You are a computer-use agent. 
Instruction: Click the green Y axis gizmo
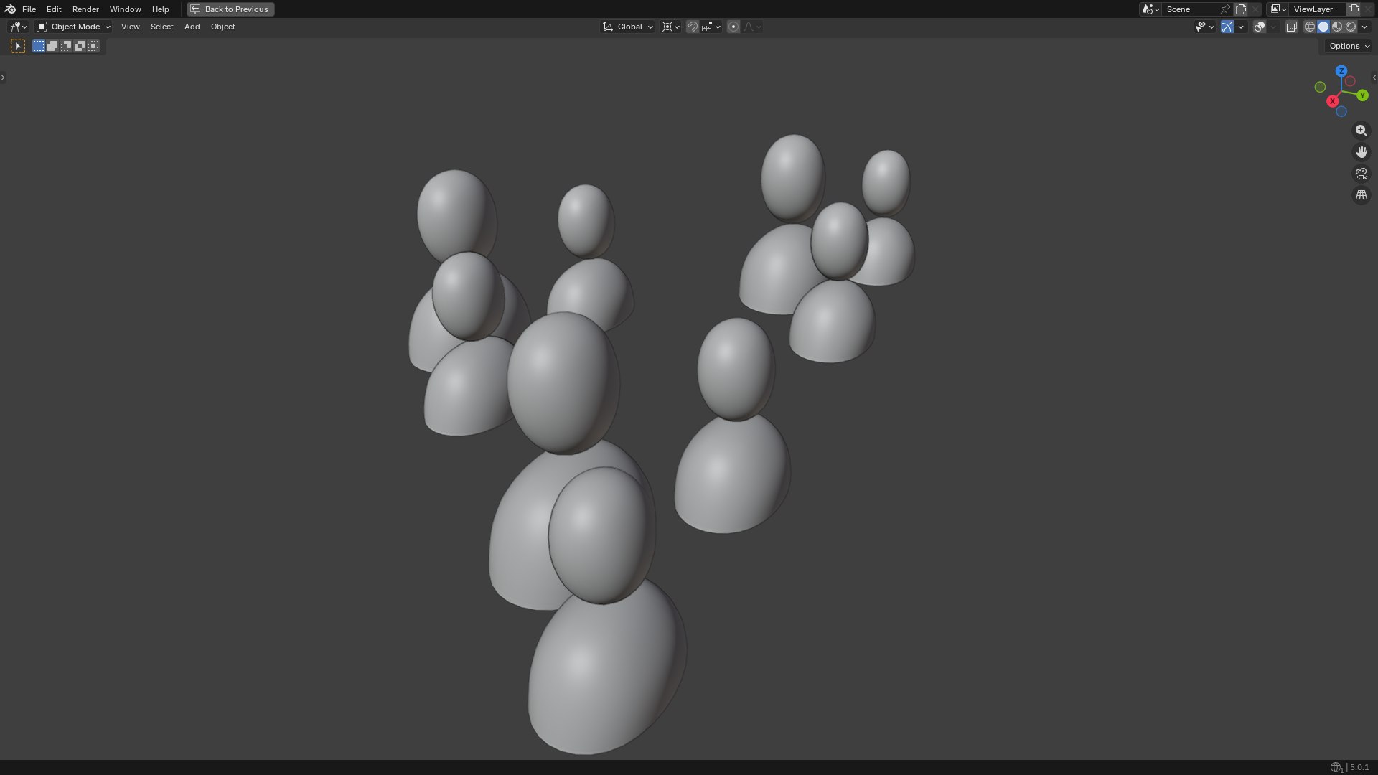[1362, 95]
